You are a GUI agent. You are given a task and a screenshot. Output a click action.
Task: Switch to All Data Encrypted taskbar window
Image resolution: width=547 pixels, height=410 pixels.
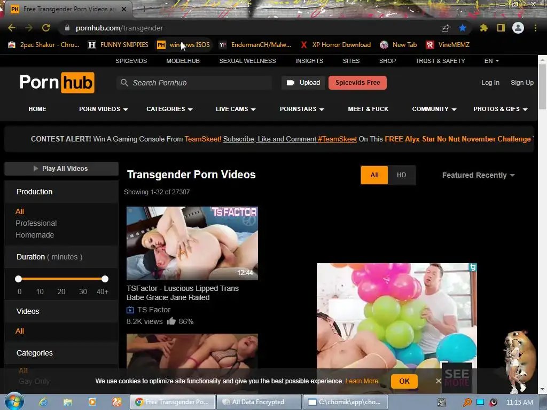[x=259, y=402]
